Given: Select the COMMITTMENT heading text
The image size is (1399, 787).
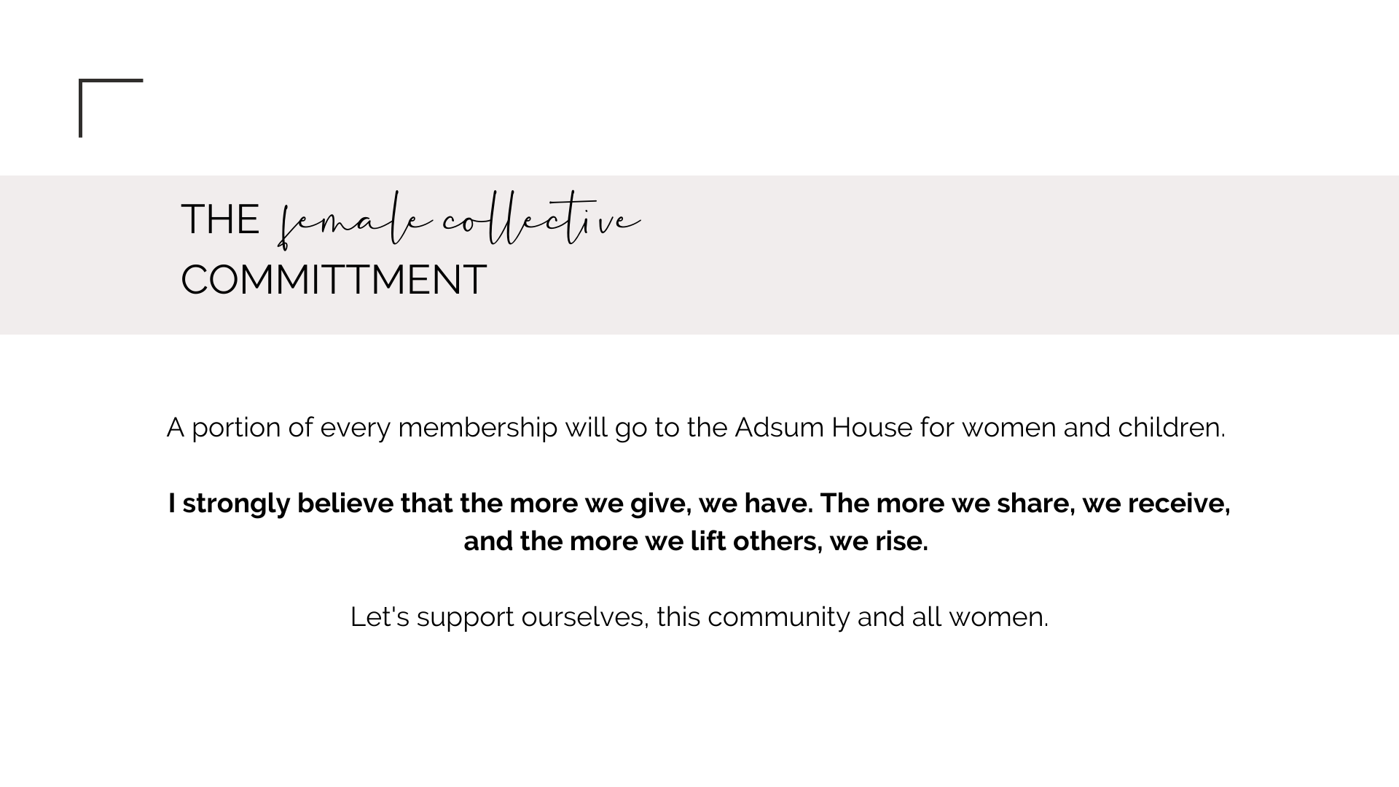Looking at the screenshot, I should (x=334, y=280).
